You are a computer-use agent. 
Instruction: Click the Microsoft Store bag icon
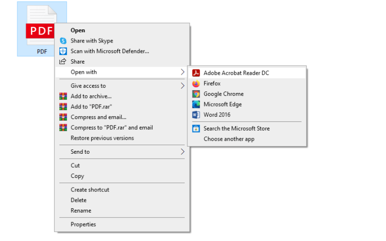point(196,129)
